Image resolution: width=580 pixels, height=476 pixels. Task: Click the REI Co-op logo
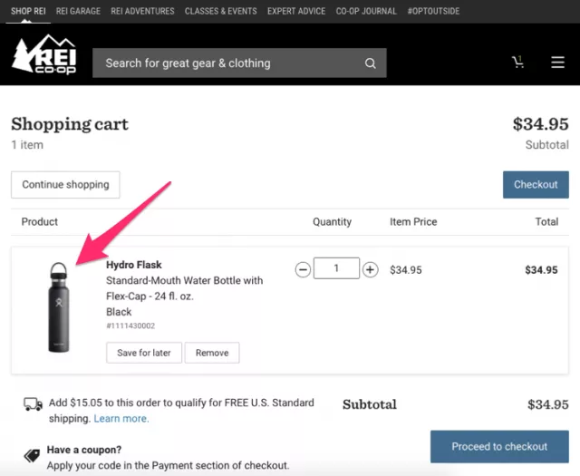tap(43, 56)
